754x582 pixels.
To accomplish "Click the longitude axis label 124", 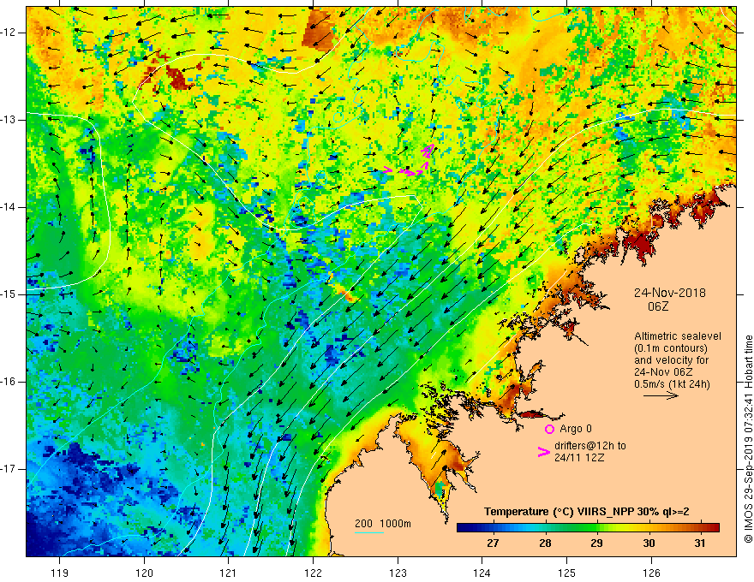I will click(482, 573).
